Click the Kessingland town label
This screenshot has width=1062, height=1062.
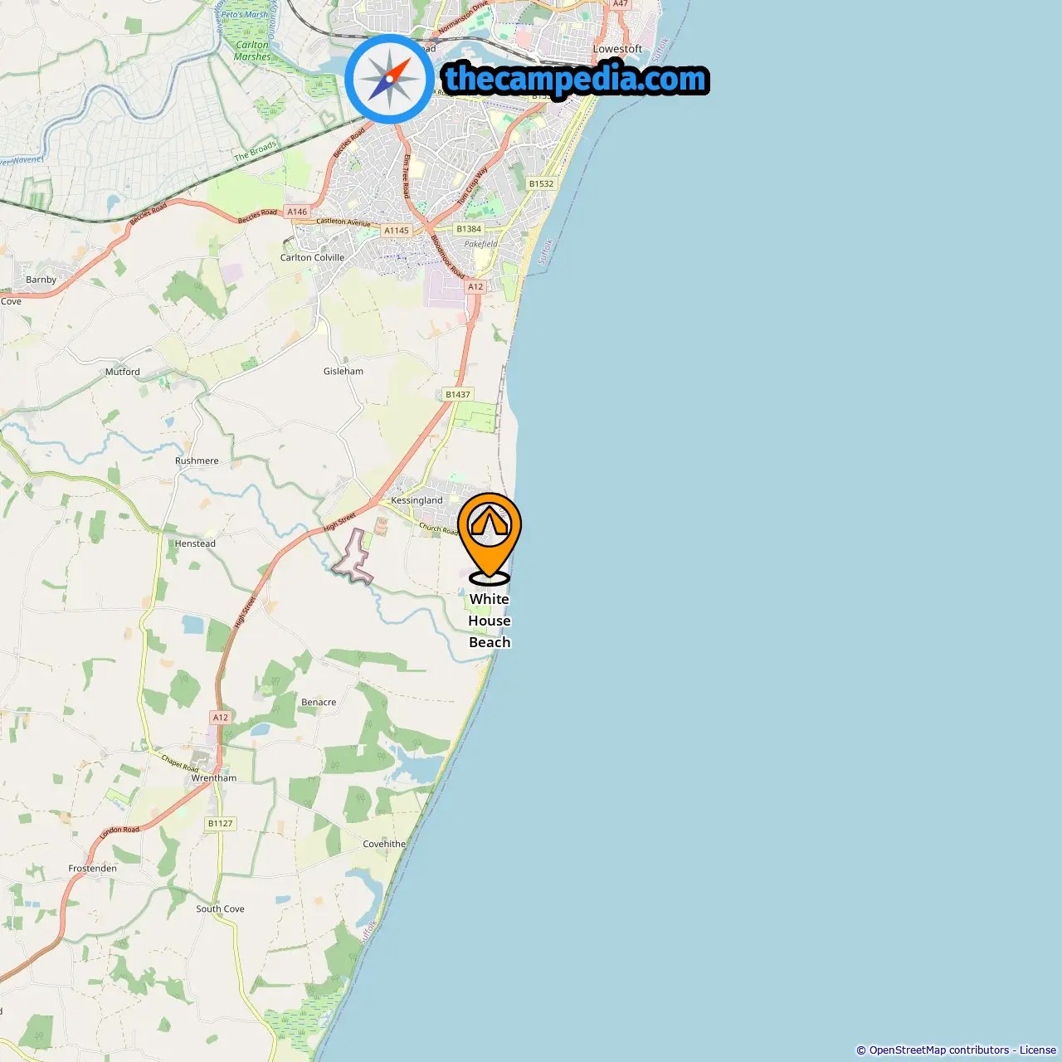(x=417, y=500)
